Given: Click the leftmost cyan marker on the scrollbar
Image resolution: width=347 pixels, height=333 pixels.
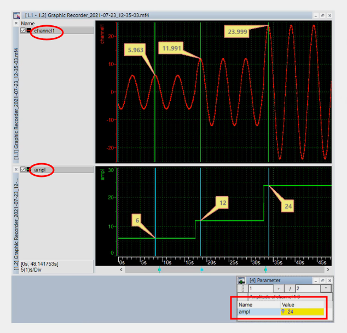Looking at the screenshot, I should pyautogui.click(x=159, y=269).
